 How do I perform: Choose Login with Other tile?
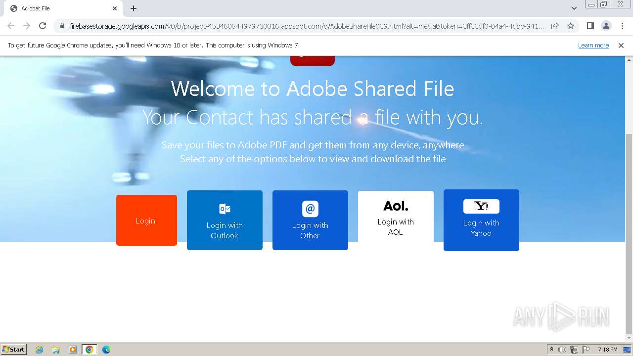[310, 220]
